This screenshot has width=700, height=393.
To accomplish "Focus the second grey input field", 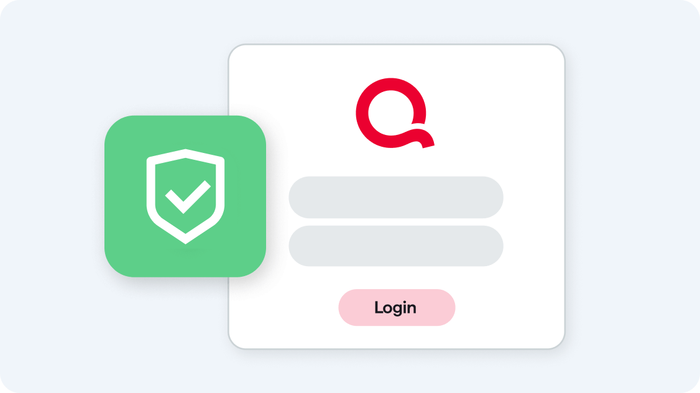I will click(x=396, y=246).
